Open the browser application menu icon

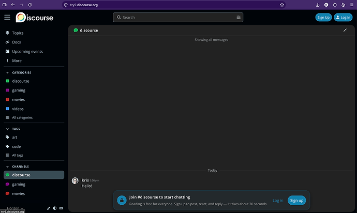point(352,5)
